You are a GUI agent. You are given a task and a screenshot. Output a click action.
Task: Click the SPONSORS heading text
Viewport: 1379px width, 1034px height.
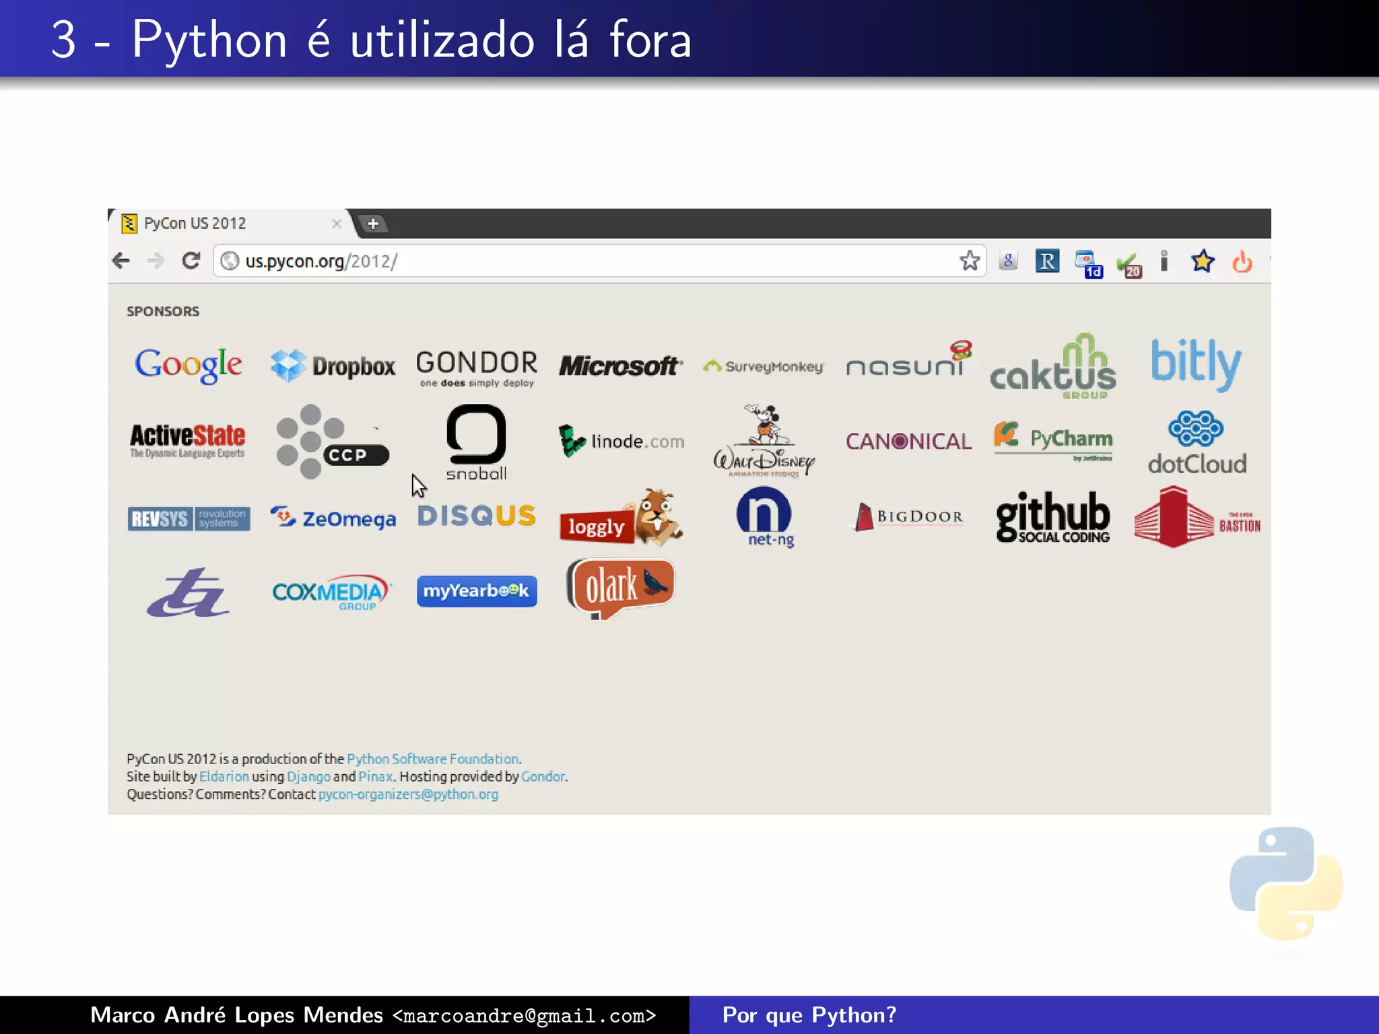click(163, 311)
